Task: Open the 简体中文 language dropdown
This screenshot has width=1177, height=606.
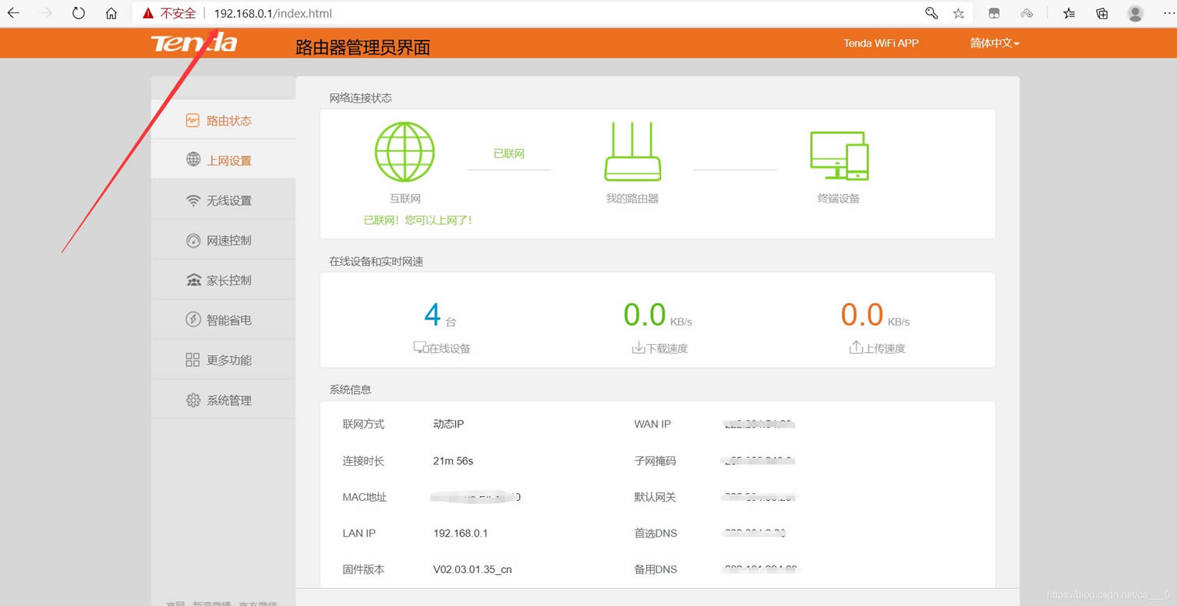Action: pos(995,43)
